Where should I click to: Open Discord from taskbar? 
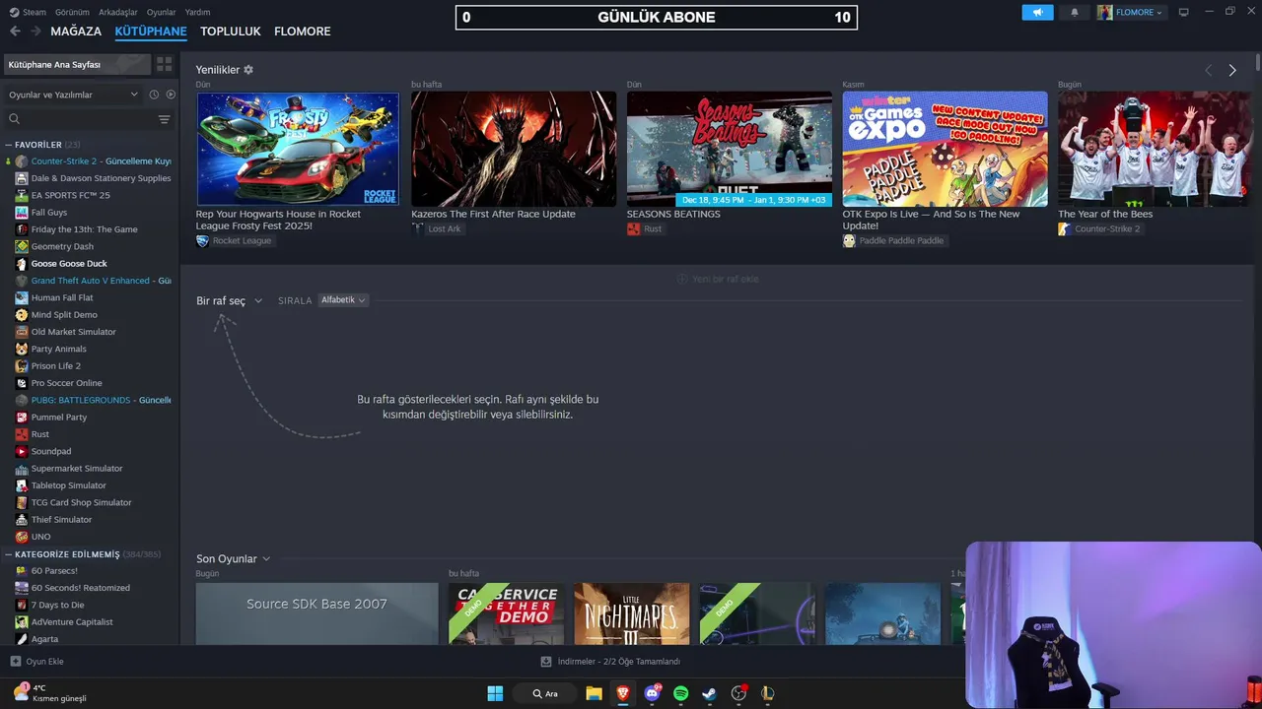coord(652,693)
